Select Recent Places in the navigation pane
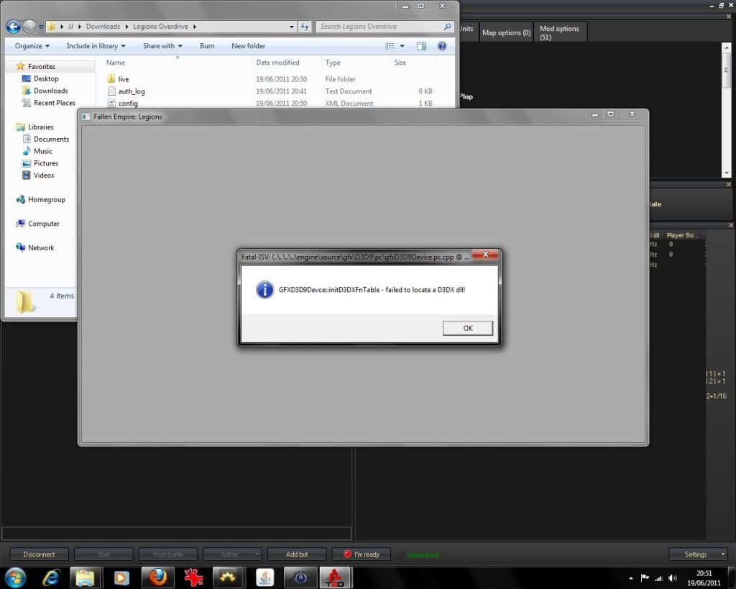736x589 pixels. coord(55,102)
